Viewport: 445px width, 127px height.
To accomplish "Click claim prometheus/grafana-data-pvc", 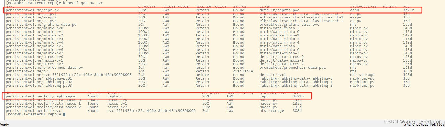I will 289,25.
